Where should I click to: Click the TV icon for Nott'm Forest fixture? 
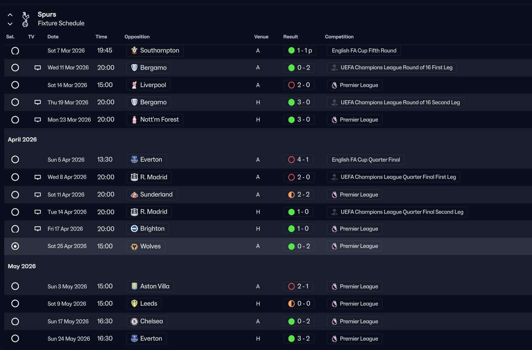(38, 120)
